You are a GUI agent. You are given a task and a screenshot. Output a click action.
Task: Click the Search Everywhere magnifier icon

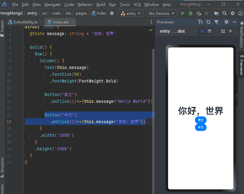coord(225,13)
